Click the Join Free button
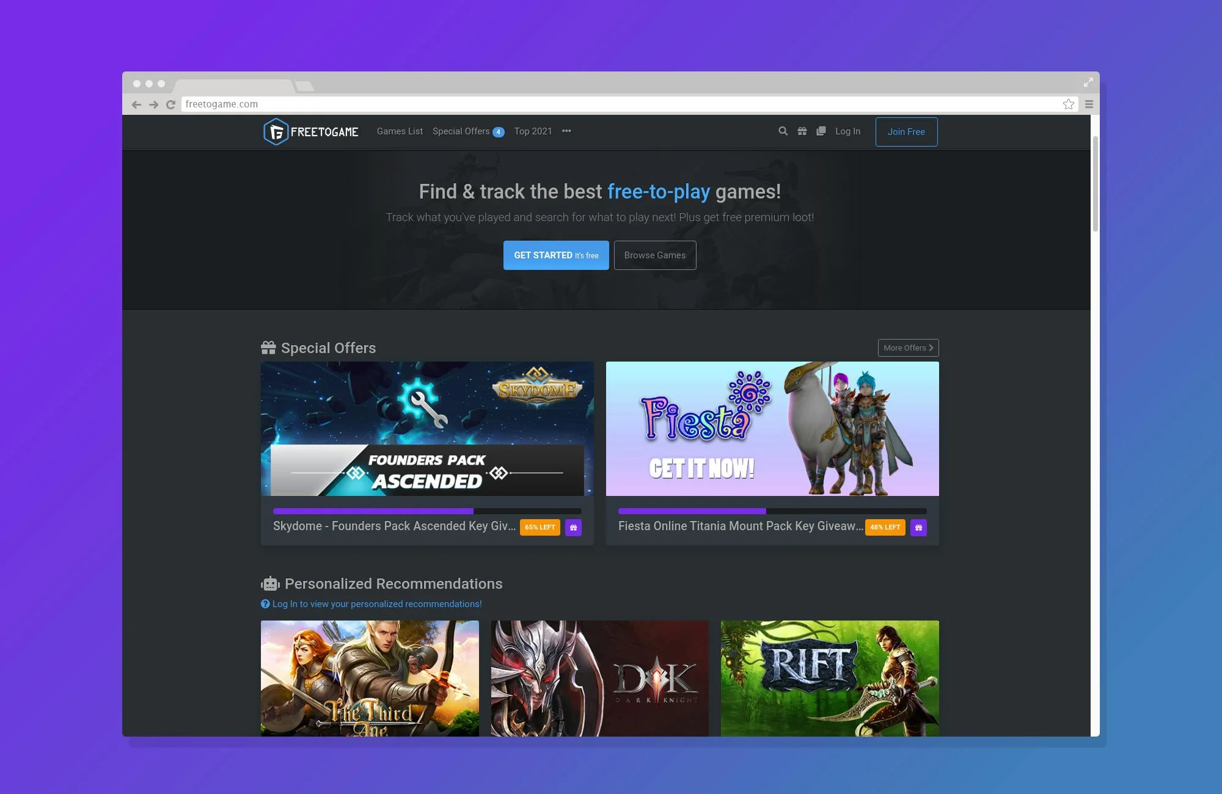Screen dimensions: 1222x794 tap(906, 132)
